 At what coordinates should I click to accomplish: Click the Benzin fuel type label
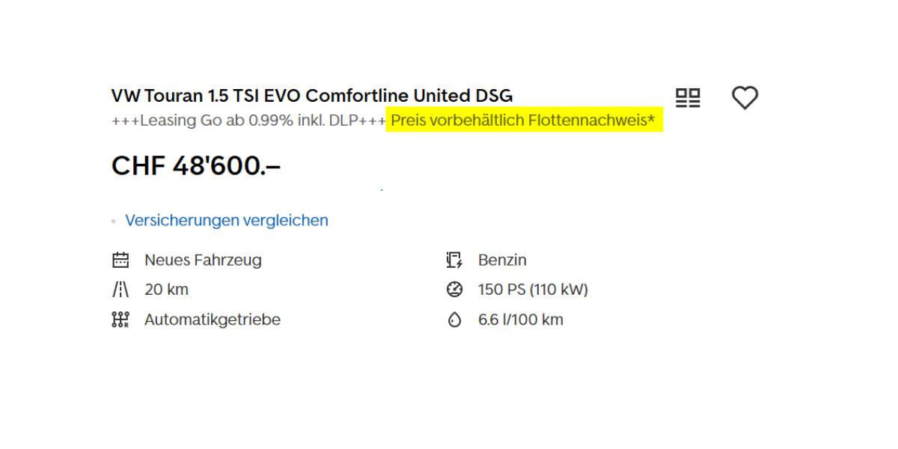[502, 260]
